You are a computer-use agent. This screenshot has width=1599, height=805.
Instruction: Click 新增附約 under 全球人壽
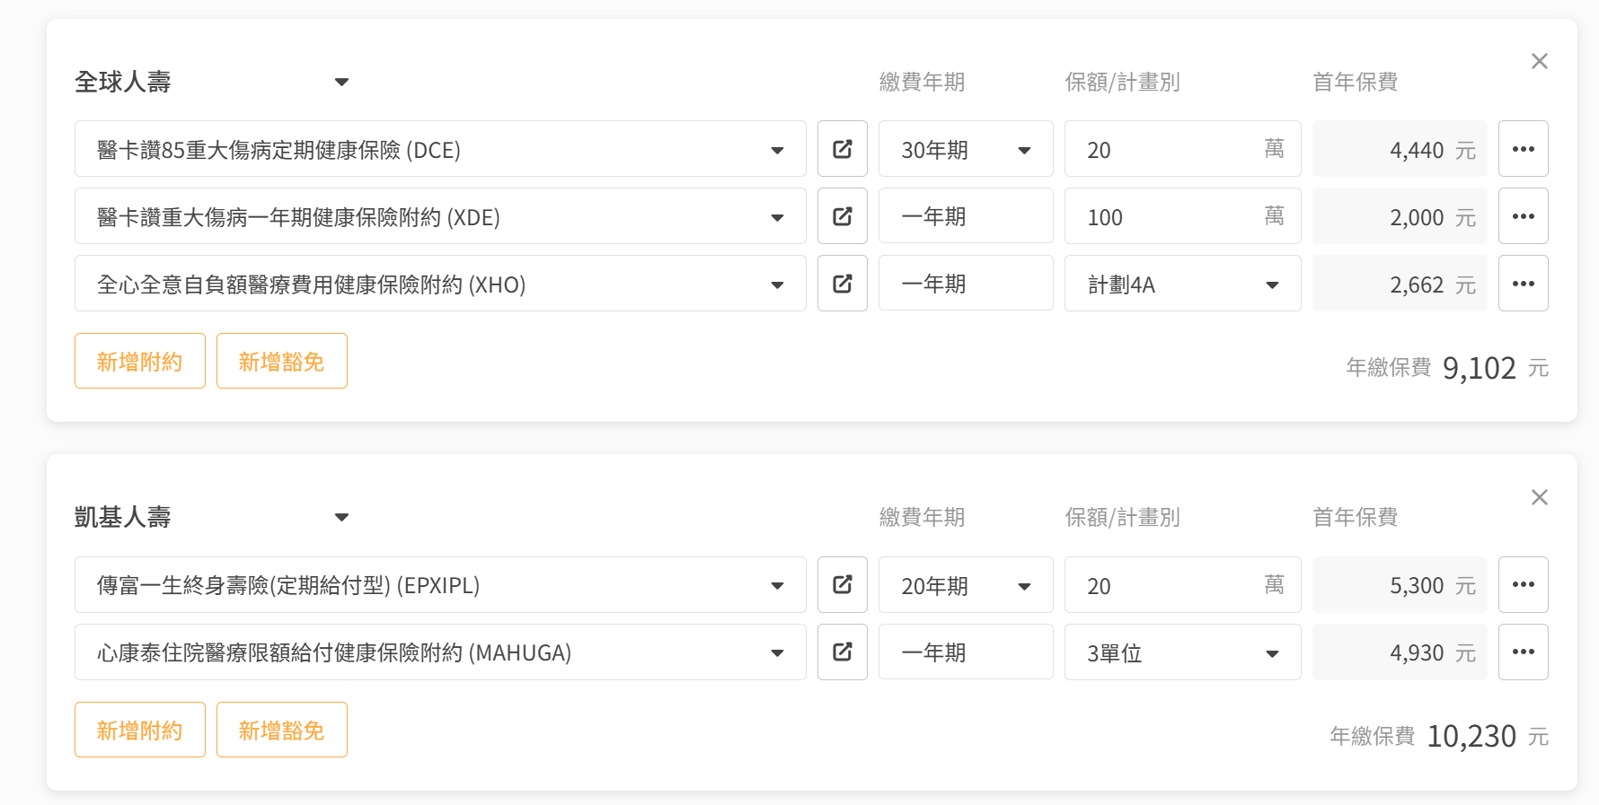pos(140,361)
